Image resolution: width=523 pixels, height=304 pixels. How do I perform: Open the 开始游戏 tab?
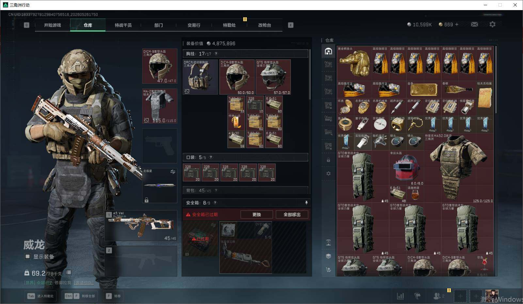(53, 25)
